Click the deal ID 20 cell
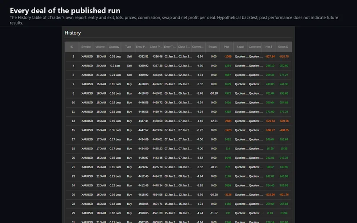 pyautogui.click(x=73, y=158)
